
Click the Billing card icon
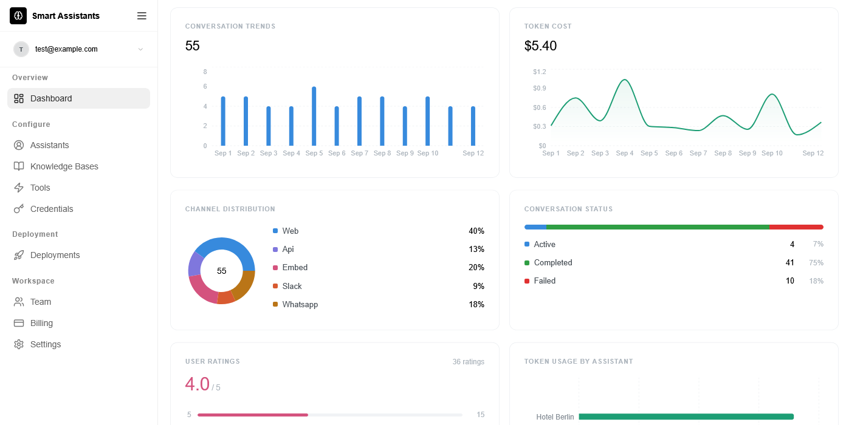pos(19,323)
